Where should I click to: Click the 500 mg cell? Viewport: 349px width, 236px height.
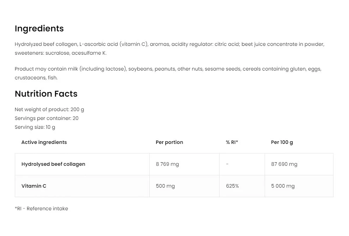coord(165,186)
